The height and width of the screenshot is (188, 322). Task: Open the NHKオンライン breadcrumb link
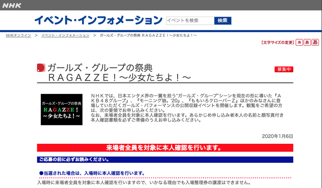tap(18, 35)
